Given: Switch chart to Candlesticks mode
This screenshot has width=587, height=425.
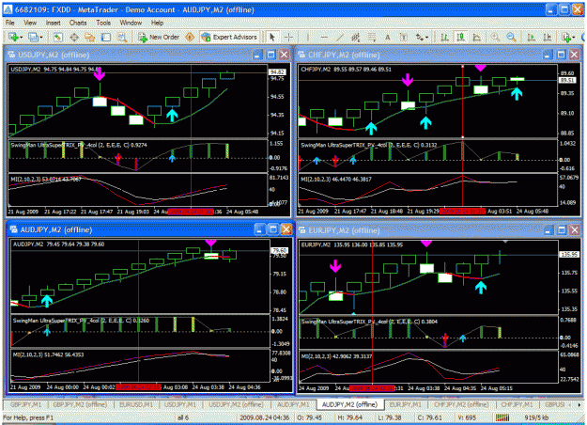Looking at the screenshot, I should tap(460, 37).
